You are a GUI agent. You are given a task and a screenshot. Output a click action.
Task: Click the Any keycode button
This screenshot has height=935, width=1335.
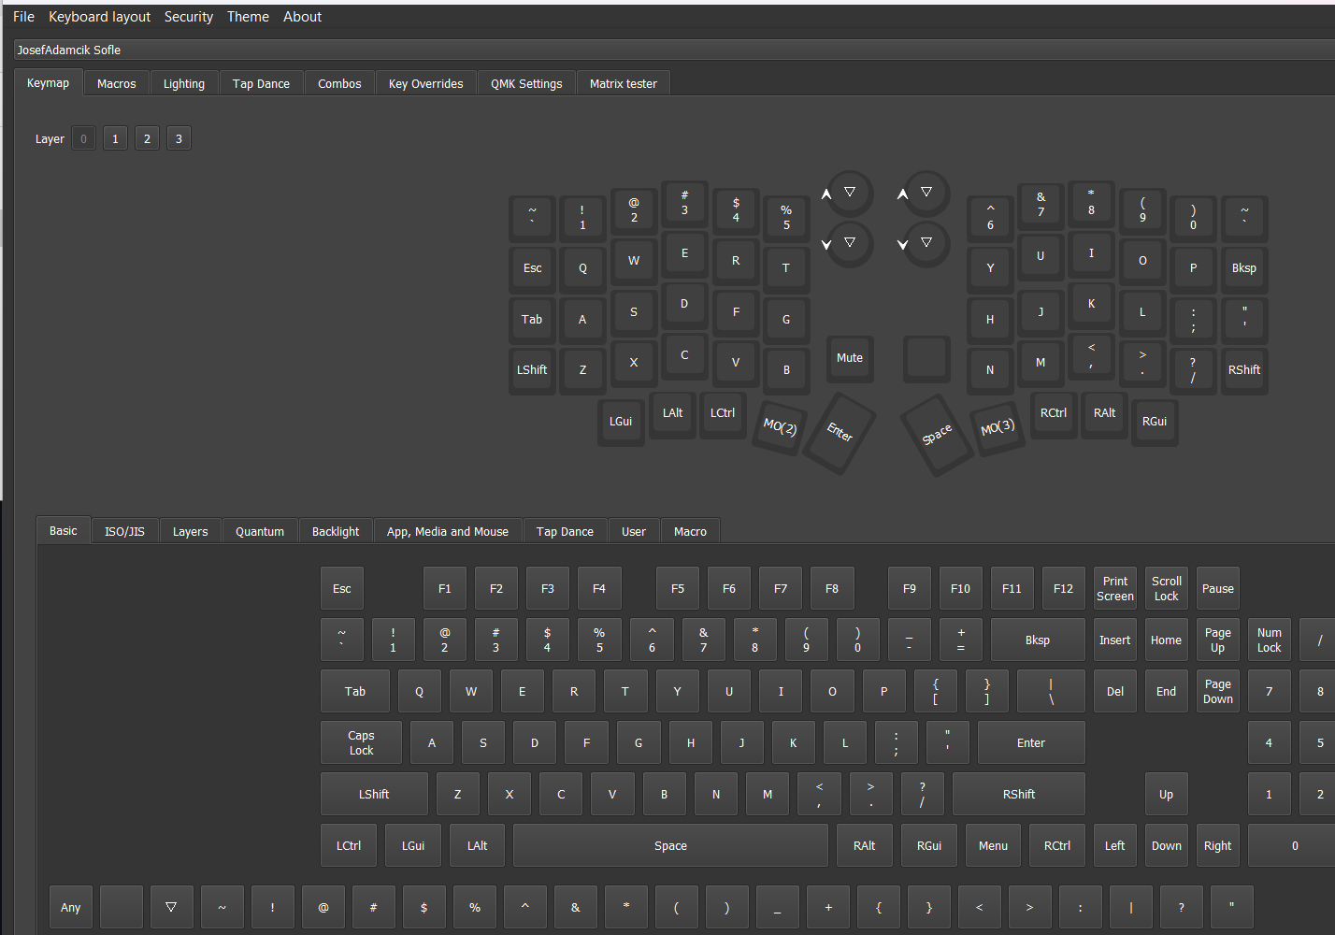(x=71, y=907)
